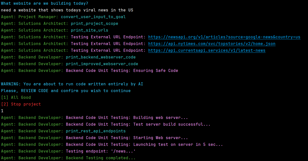Click the 'Building web server...' status line
The image size is (308, 161).
(95, 118)
